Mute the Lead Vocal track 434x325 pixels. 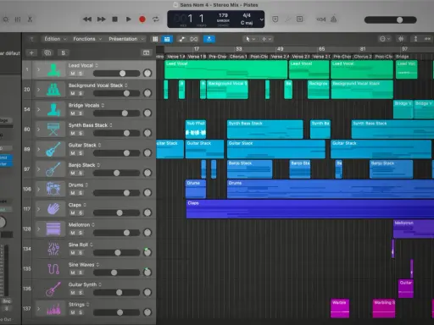(73, 74)
